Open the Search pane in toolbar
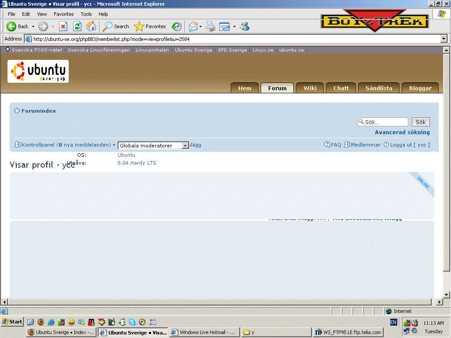451x338 pixels. point(116,26)
